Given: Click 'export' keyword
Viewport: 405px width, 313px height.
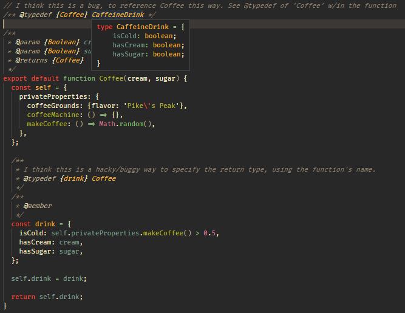Looking at the screenshot, I should [15, 78].
